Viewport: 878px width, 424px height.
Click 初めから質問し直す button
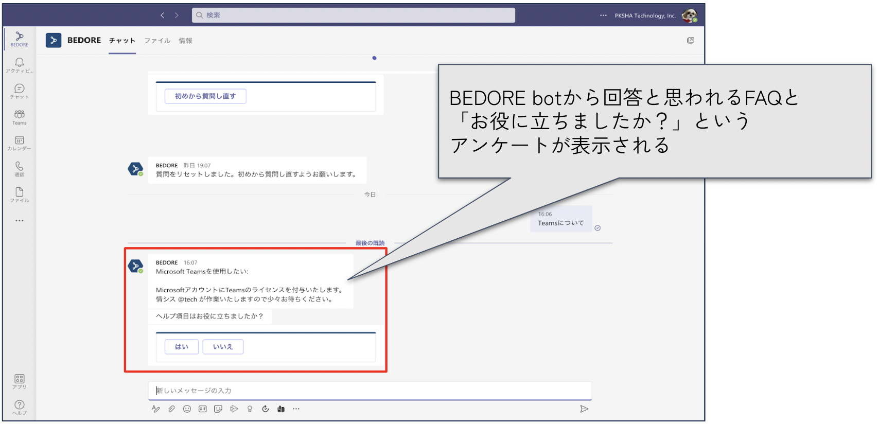pyautogui.click(x=205, y=96)
